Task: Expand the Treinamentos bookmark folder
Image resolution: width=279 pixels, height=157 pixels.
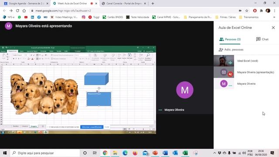Action: pos(249,17)
